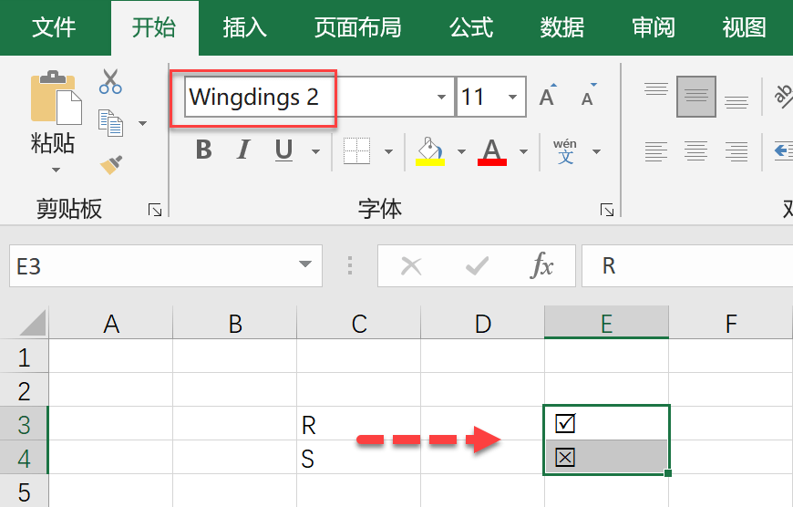
Task: Switch to the 审阅 review tab
Action: (654, 27)
